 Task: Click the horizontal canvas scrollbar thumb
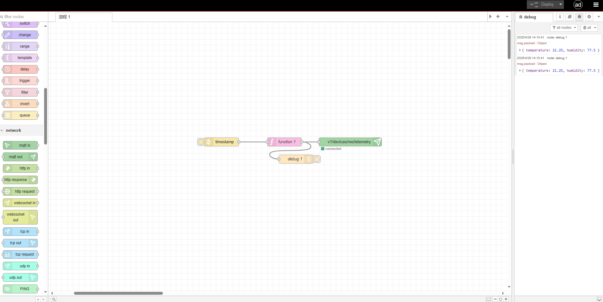coord(118,293)
